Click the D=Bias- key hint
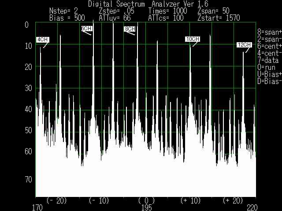282x211 pixels. 270,81
